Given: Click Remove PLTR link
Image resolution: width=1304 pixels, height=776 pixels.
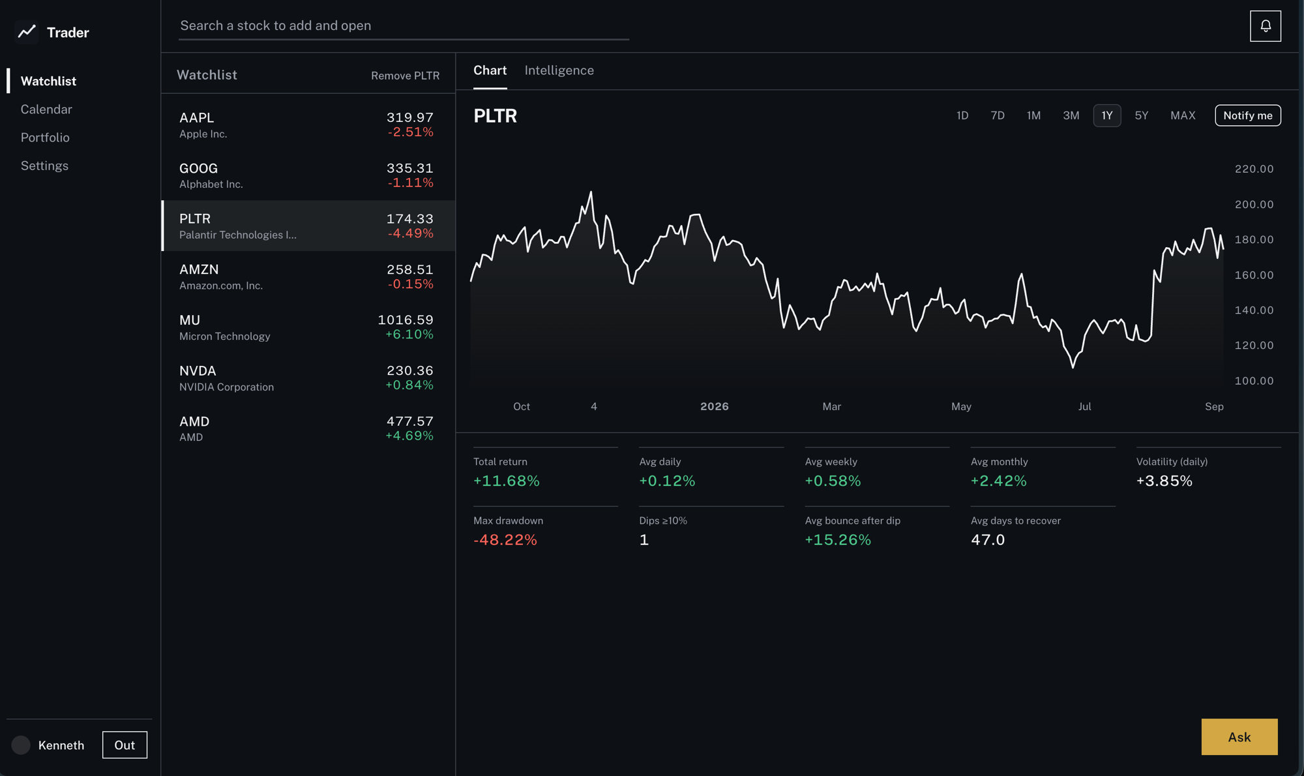Looking at the screenshot, I should tap(405, 76).
